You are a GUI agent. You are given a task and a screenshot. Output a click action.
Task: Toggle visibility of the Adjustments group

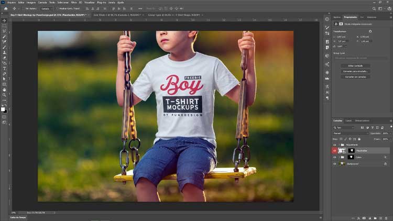pyautogui.click(x=335, y=144)
